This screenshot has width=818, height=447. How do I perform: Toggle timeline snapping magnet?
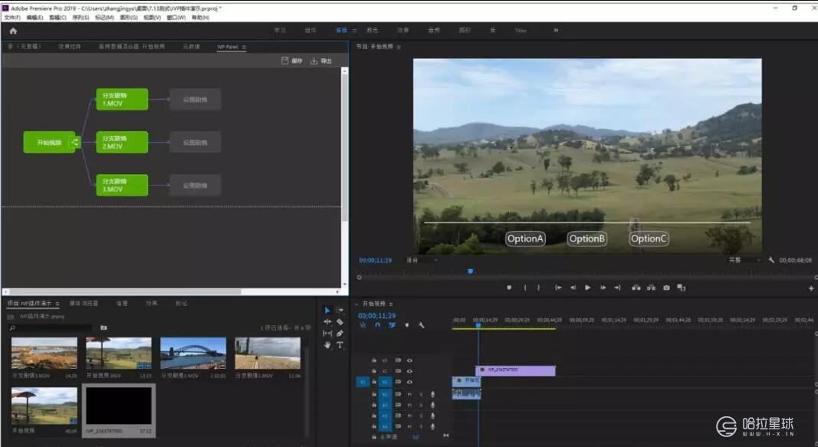[378, 325]
